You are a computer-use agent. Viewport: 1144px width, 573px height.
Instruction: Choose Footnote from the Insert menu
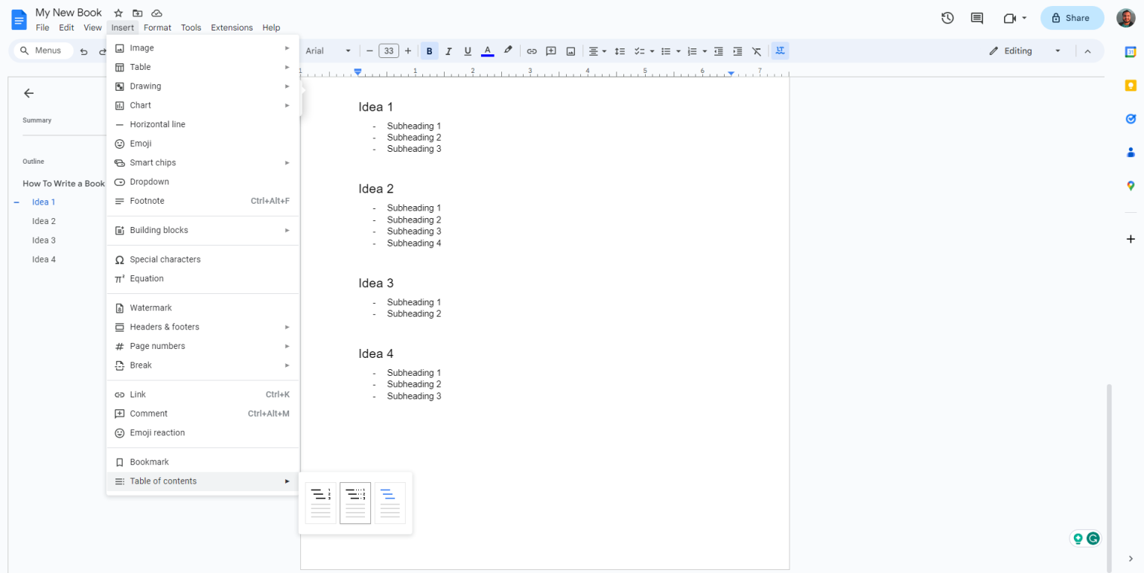point(147,201)
